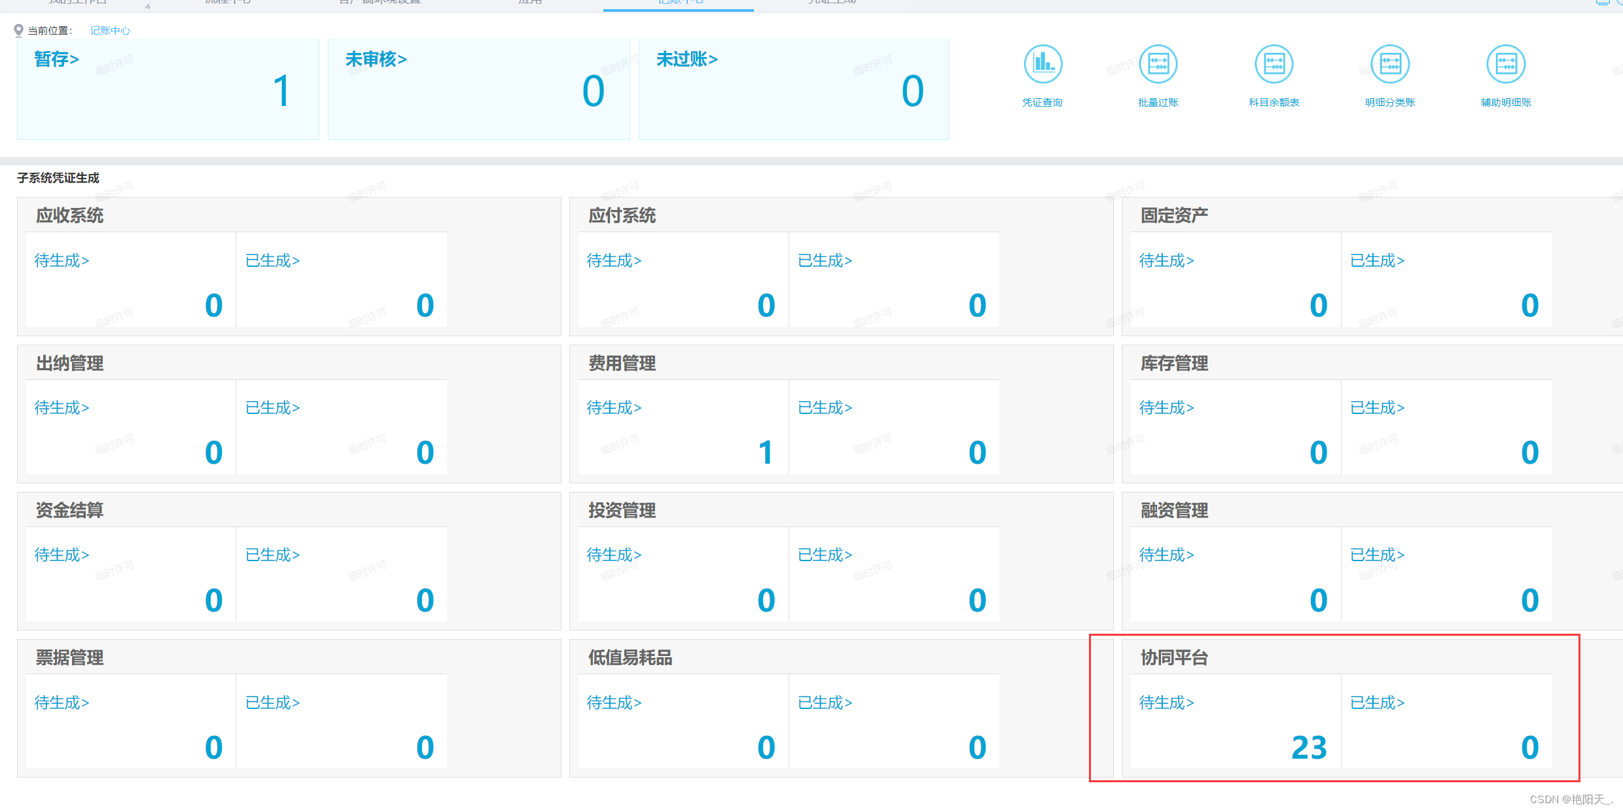
Task: Open 投资管理 待生成> link
Action: point(615,555)
